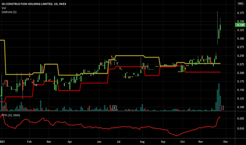Click the 0.100 price axis label

240,107
